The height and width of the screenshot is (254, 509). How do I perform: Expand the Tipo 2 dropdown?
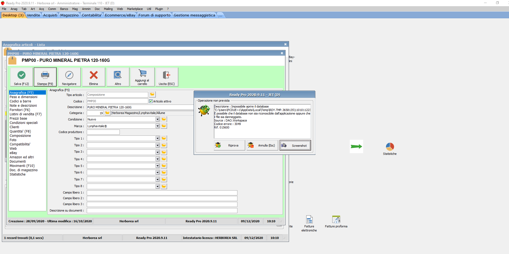pyautogui.click(x=157, y=145)
